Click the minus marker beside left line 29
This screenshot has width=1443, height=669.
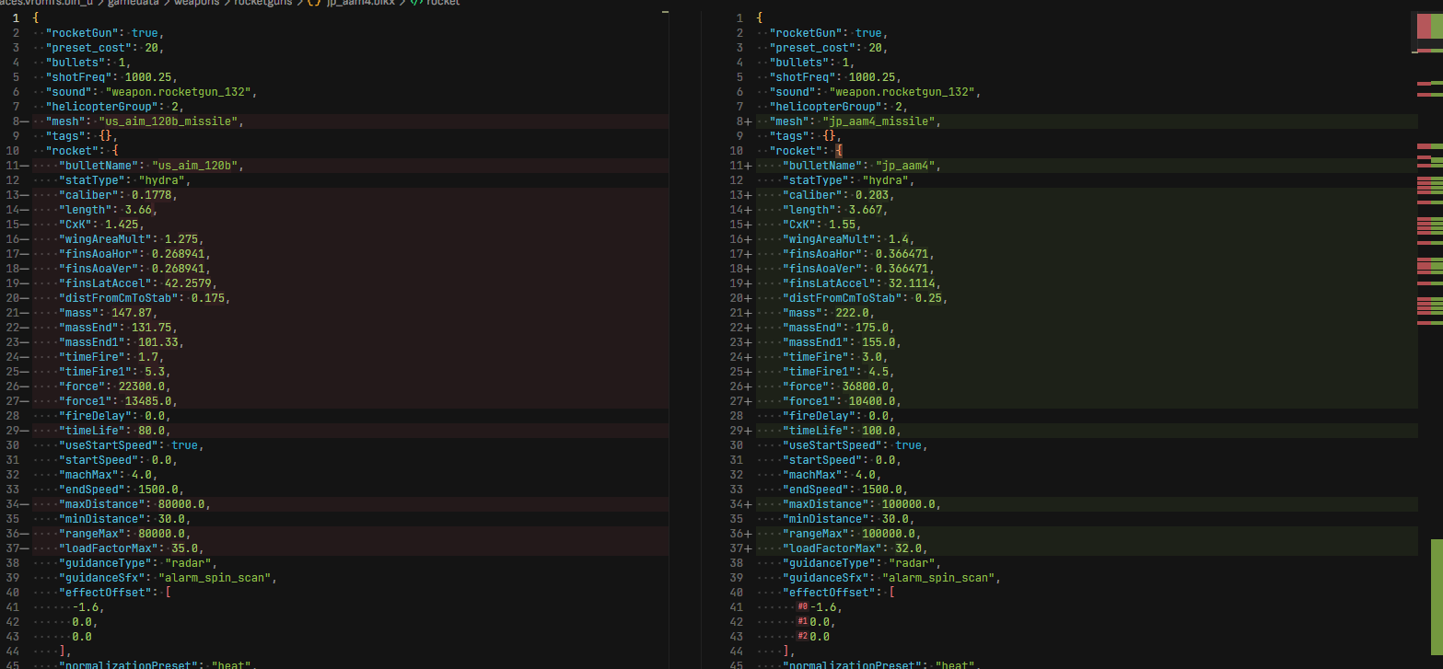coord(23,431)
